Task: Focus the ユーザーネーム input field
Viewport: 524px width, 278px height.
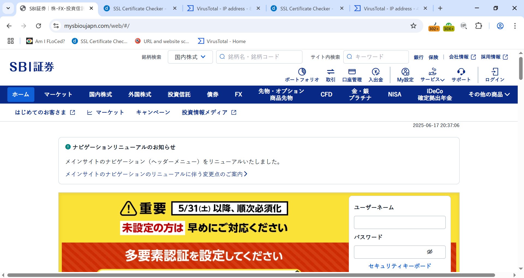Action: click(x=400, y=222)
